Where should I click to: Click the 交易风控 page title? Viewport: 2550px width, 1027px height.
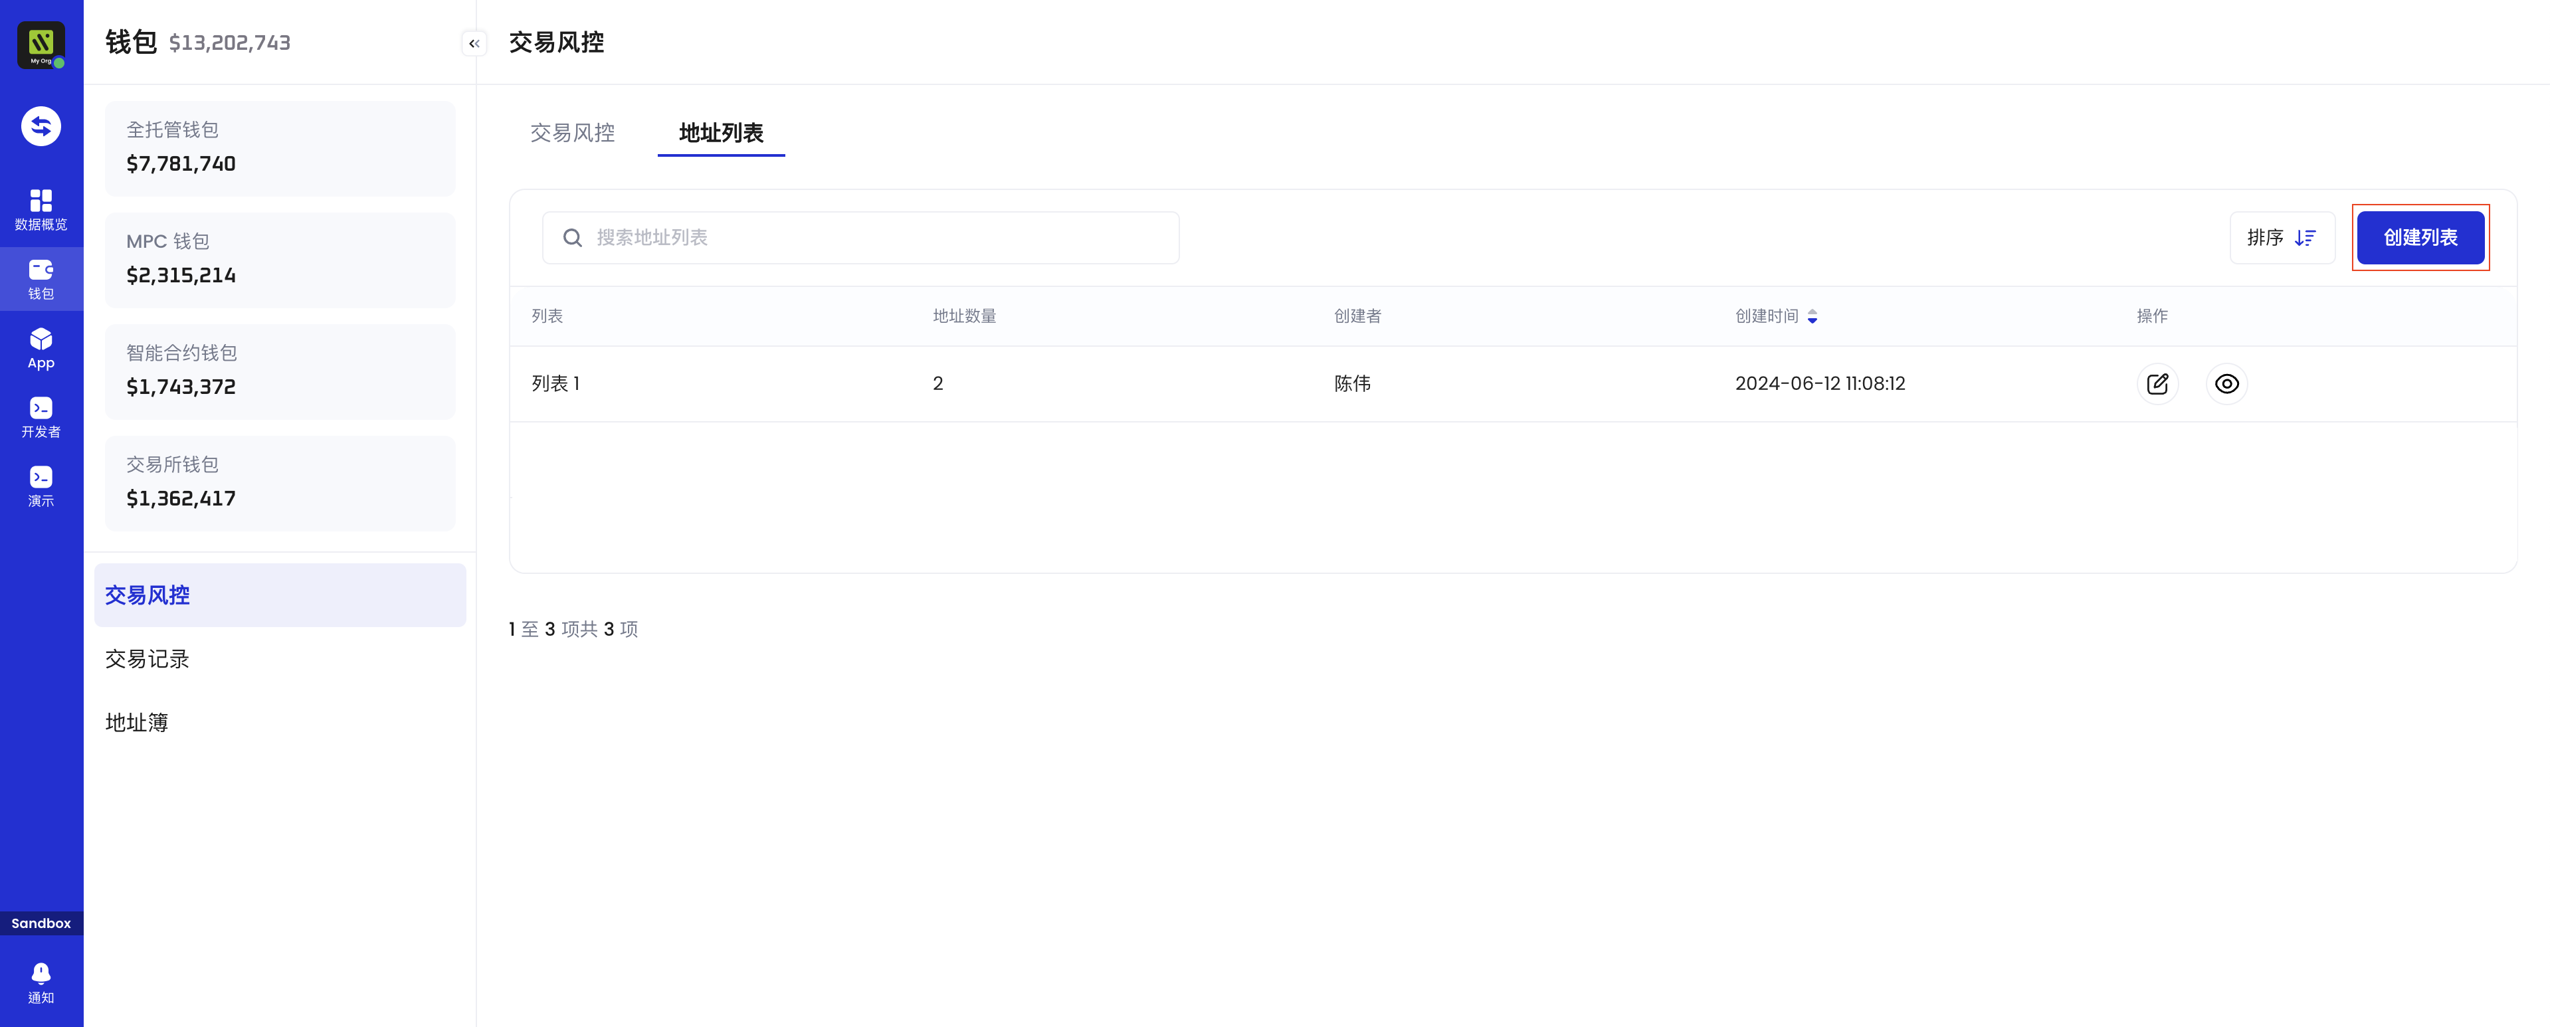point(556,43)
